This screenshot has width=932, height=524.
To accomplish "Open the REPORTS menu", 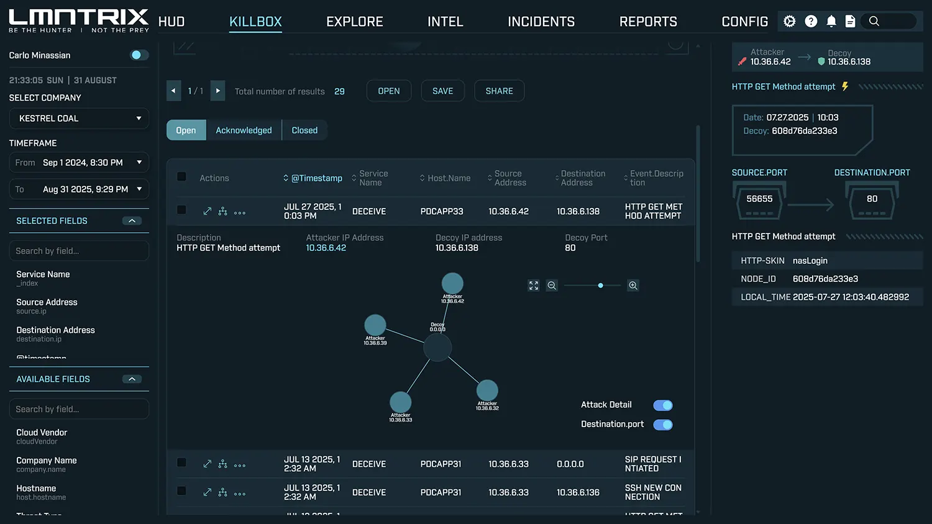I will coord(648,22).
